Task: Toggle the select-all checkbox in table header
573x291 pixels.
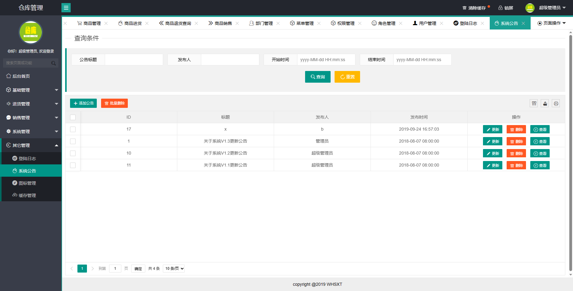Action: (73, 117)
